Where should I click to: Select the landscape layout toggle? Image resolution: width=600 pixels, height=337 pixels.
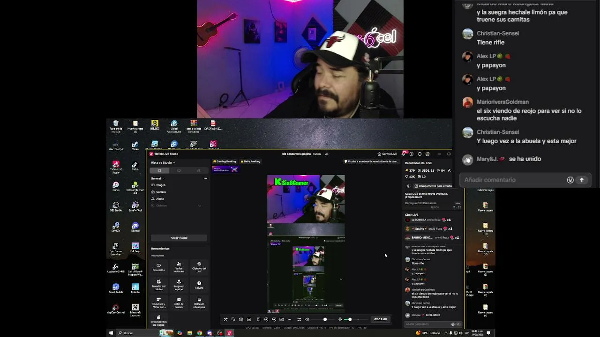pyautogui.click(x=179, y=170)
